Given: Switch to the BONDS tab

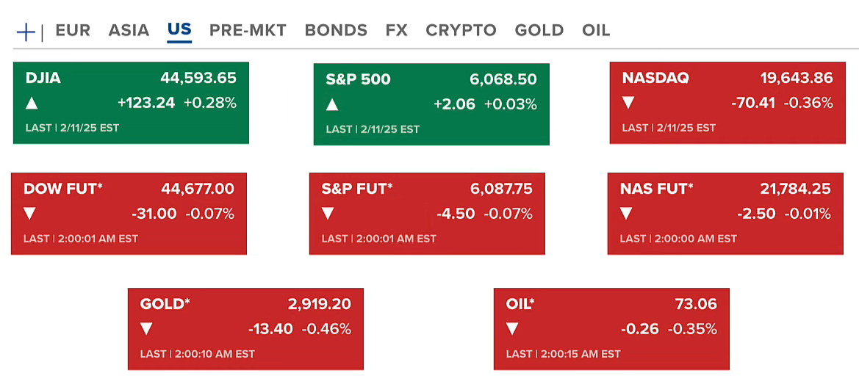Looking at the screenshot, I should pyautogui.click(x=336, y=30).
